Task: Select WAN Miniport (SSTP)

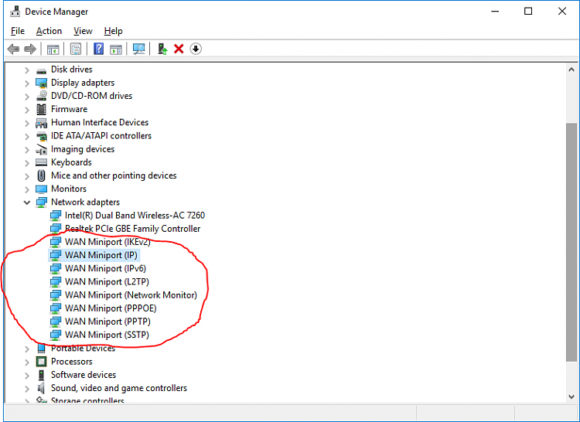Action: 107,335
